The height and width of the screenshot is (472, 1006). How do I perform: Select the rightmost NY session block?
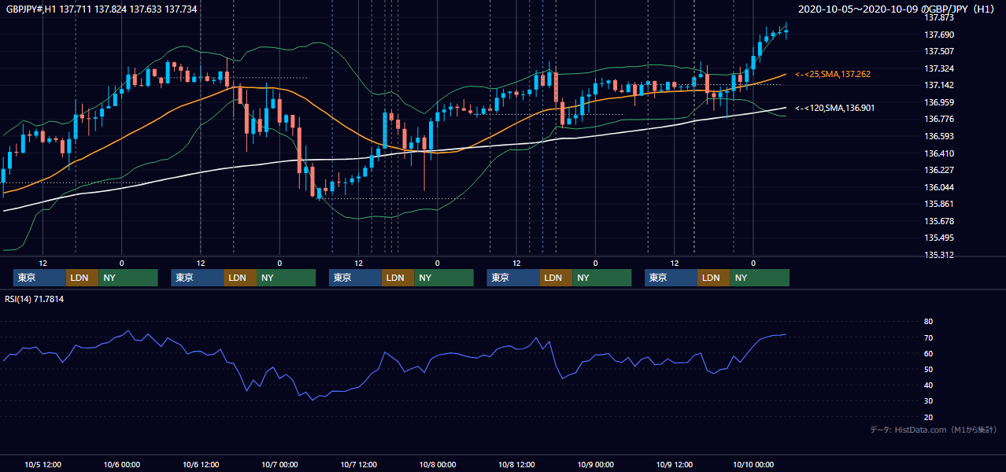click(x=760, y=278)
